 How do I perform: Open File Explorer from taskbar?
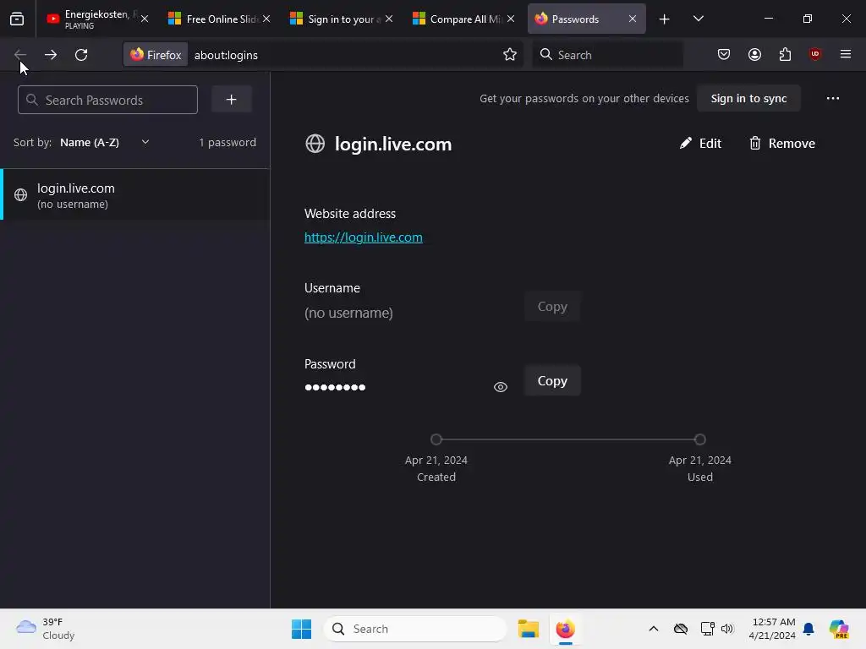(528, 629)
